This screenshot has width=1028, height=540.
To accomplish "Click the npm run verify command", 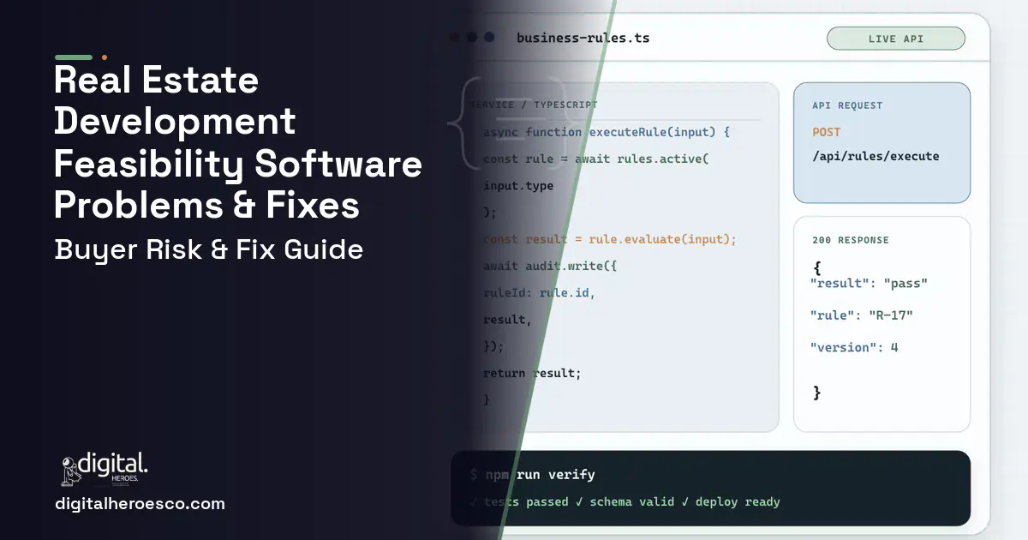I will [x=532, y=474].
